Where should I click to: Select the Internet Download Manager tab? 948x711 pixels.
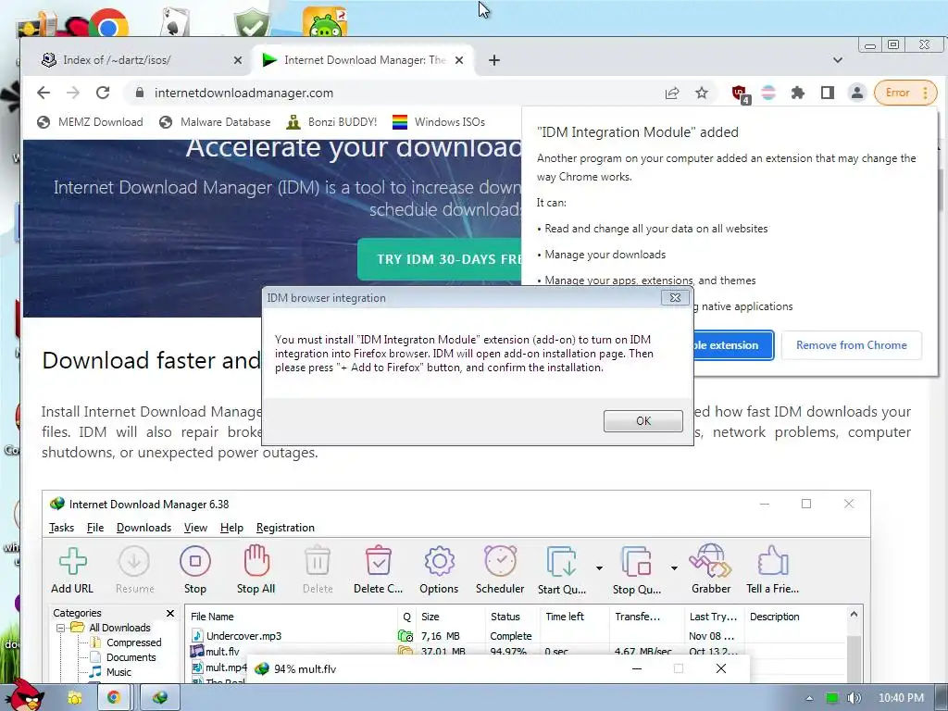(x=365, y=60)
